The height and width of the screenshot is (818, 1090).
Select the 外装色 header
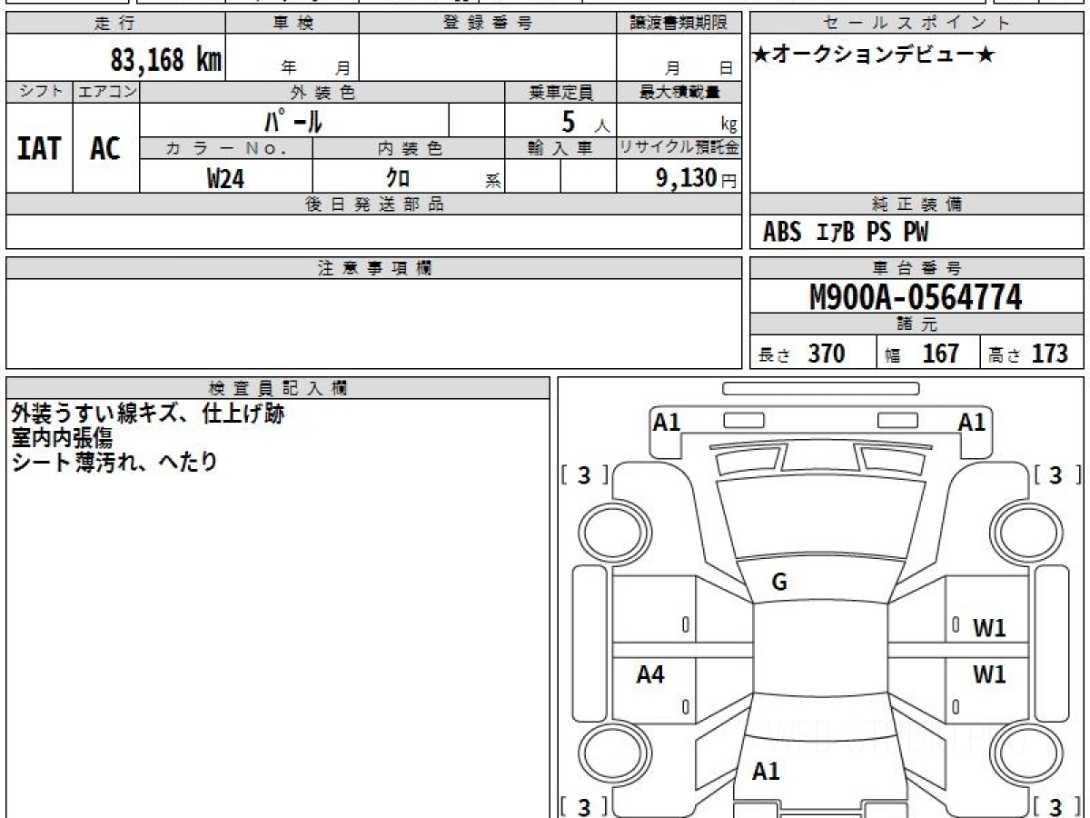[x=322, y=92]
